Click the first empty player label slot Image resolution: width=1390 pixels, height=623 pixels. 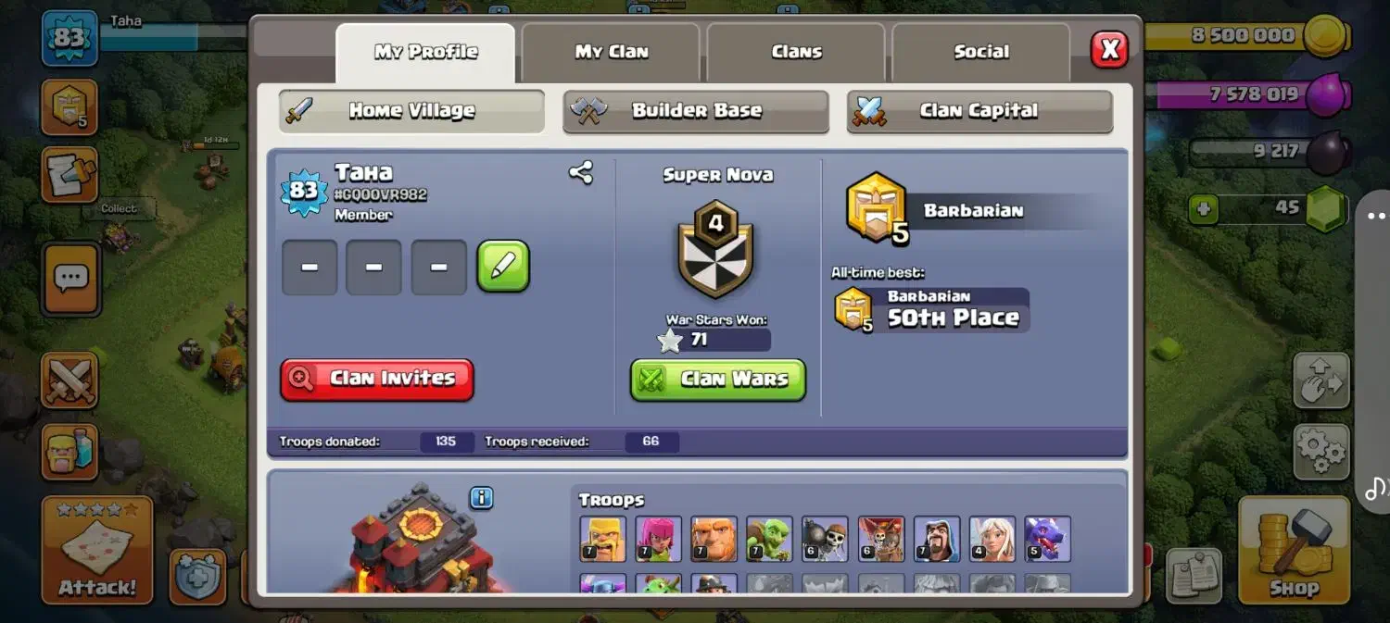coord(310,267)
